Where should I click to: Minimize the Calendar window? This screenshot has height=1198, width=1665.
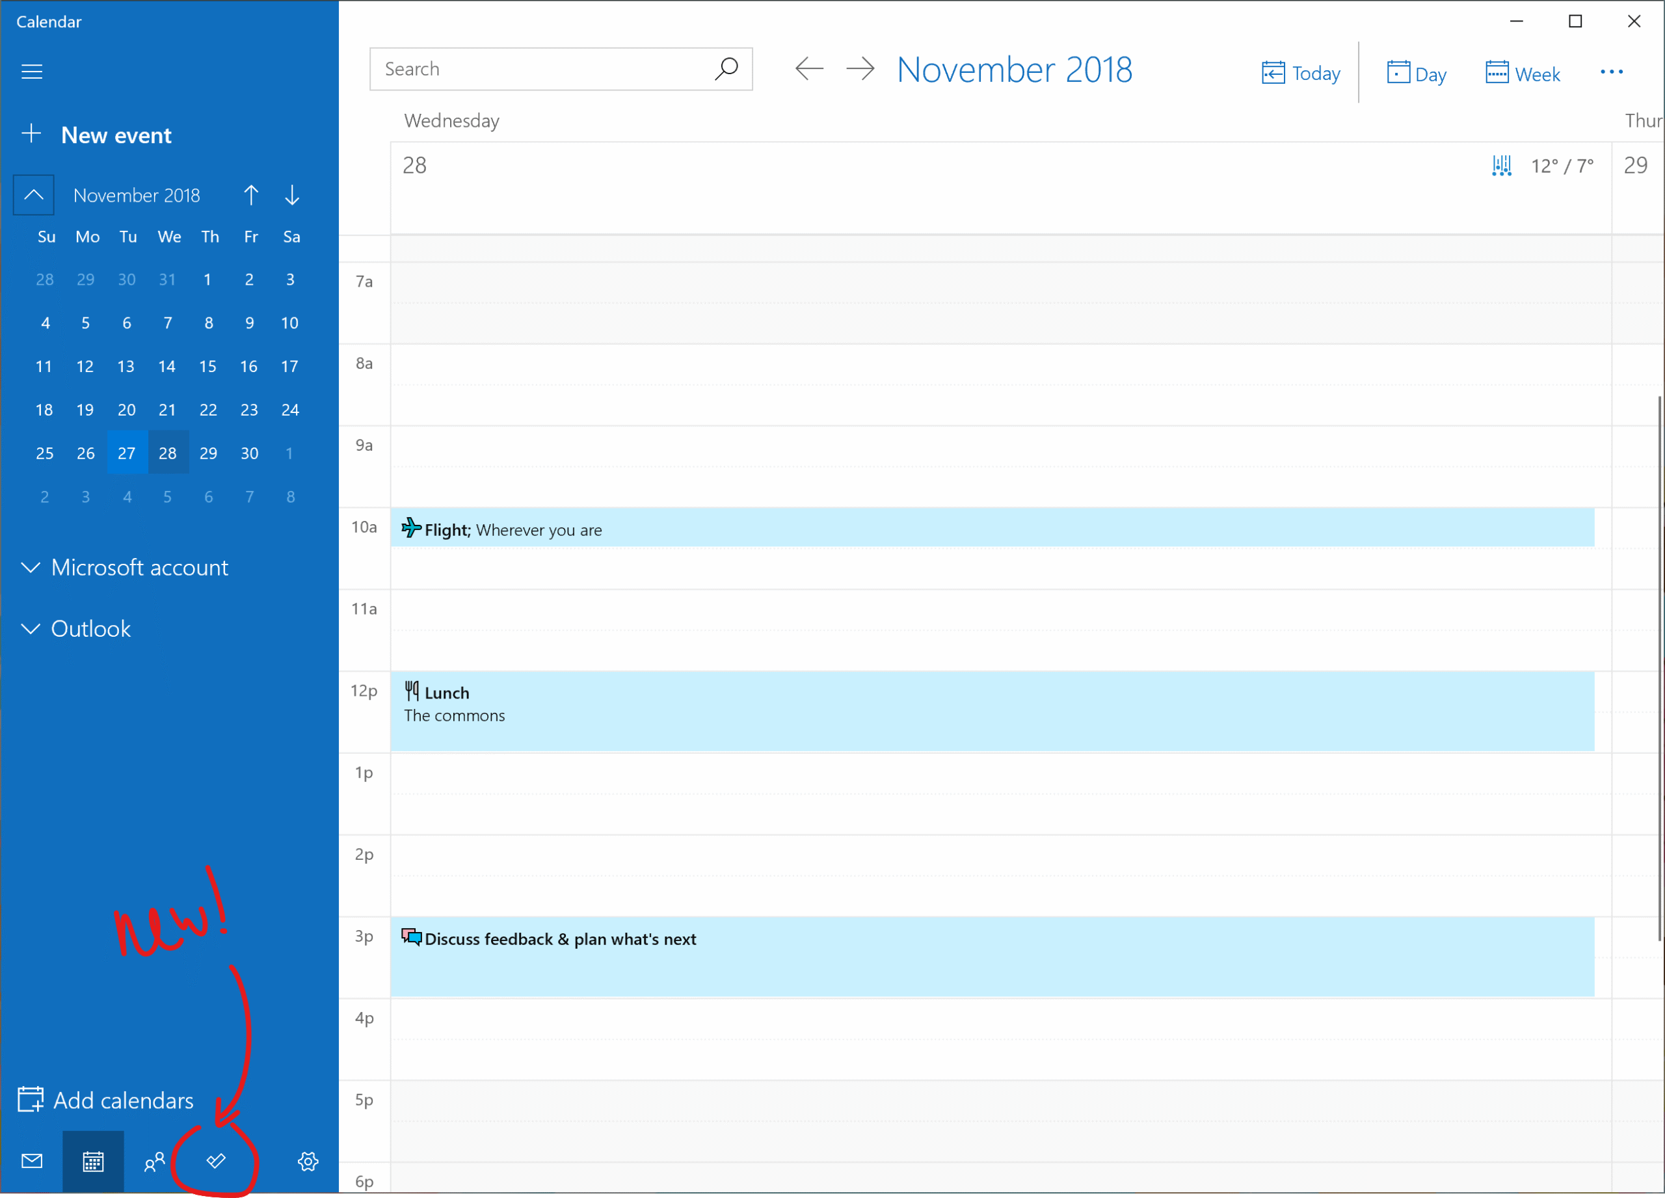tap(1517, 21)
